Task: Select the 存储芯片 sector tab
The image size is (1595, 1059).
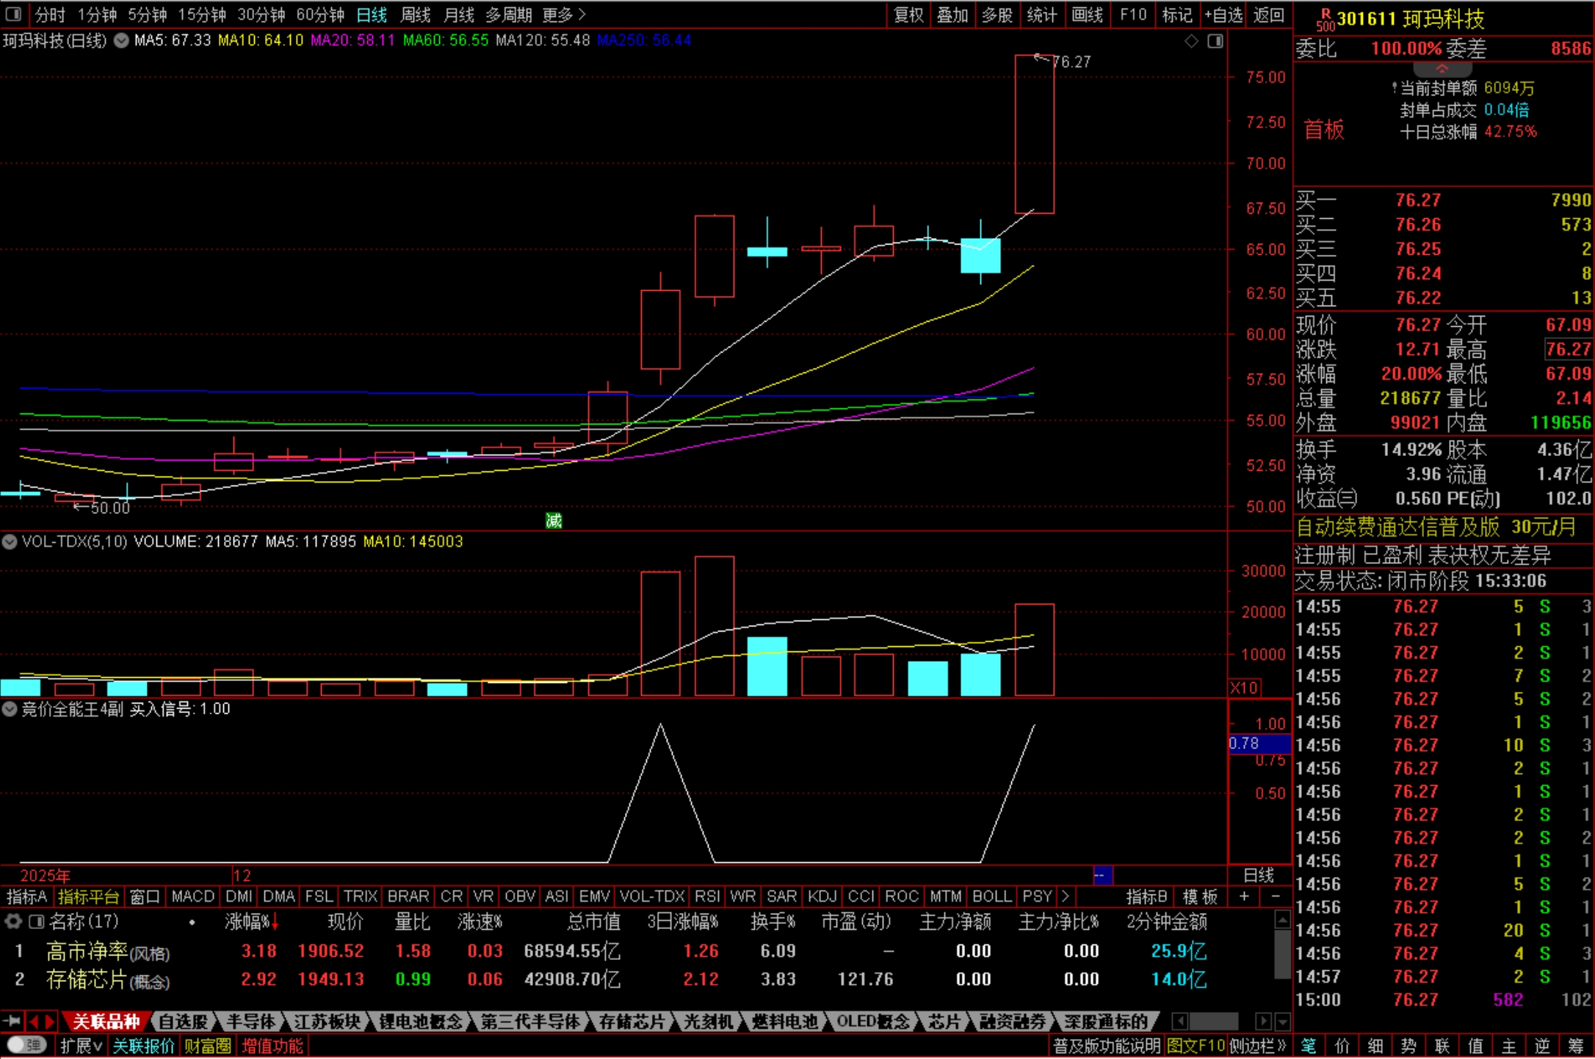Action: tap(631, 1021)
